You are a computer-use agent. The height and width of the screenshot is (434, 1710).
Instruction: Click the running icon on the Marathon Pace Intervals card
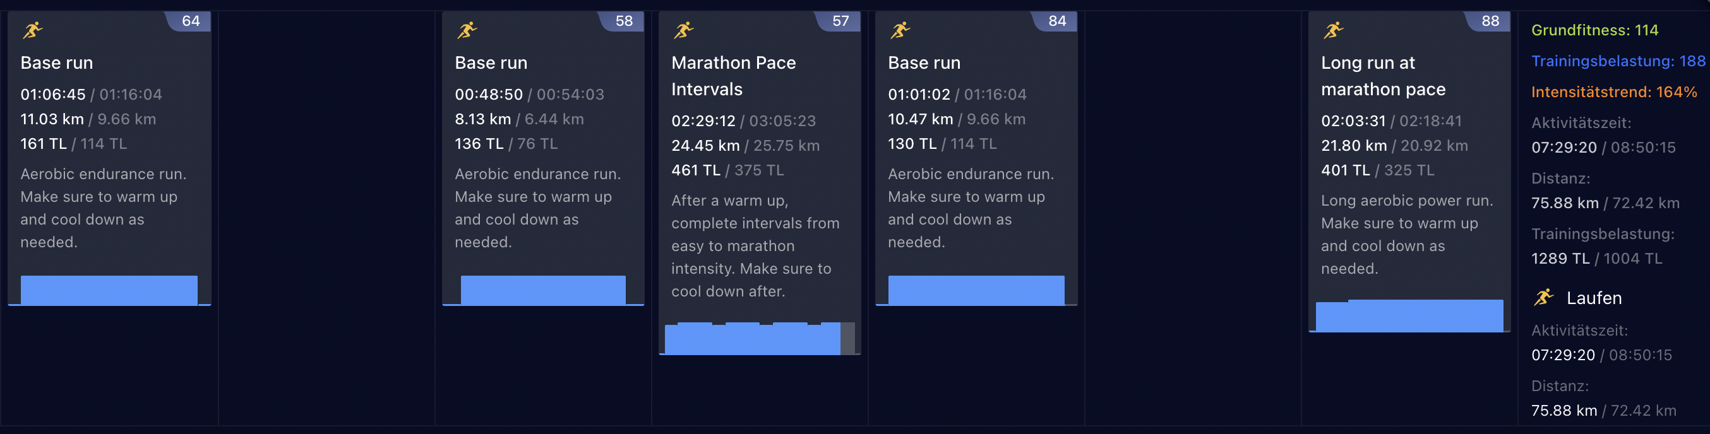pyautogui.click(x=683, y=30)
